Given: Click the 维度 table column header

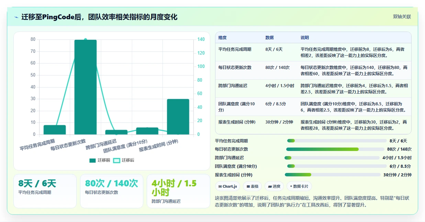Looking at the screenshot, I should 222,38.
